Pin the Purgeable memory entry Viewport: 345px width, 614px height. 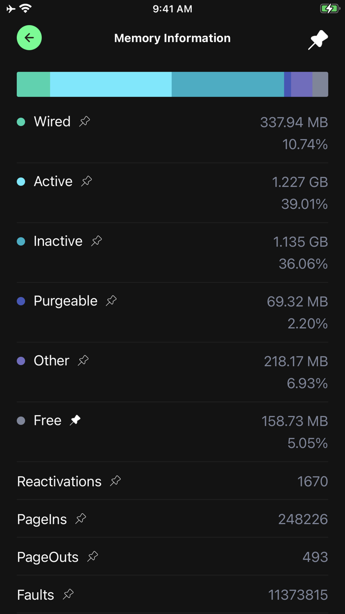(111, 301)
